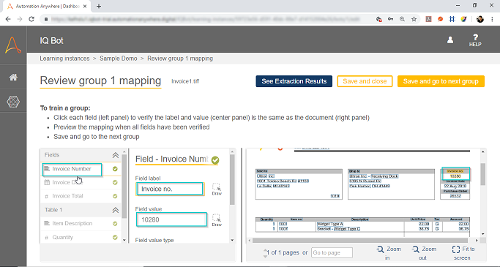The height and width of the screenshot is (267, 500).
Task: Open the HELP question mark icon
Action: 475,40
